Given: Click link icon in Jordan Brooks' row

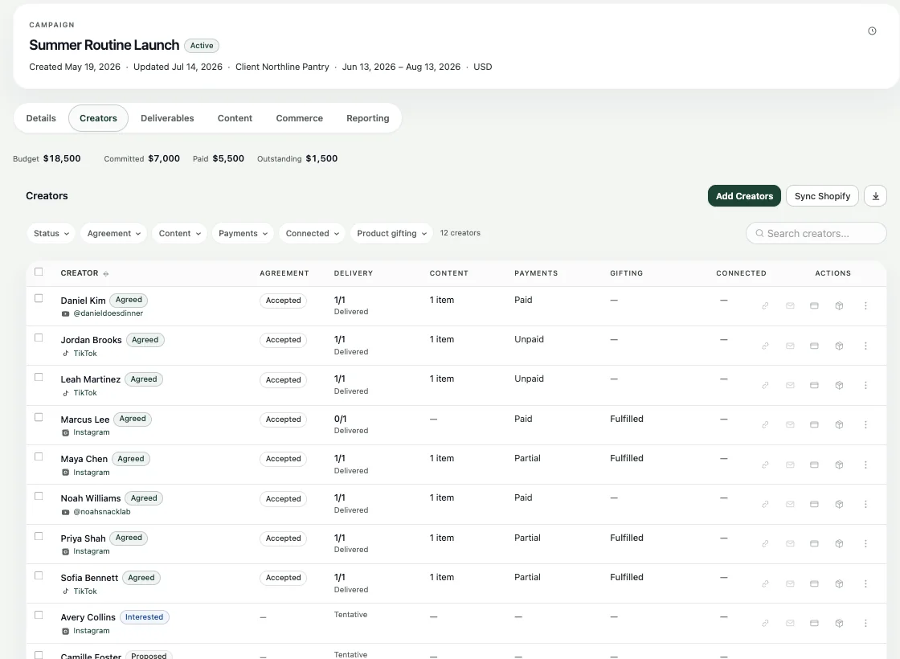Looking at the screenshot, I should pos(765,346).
